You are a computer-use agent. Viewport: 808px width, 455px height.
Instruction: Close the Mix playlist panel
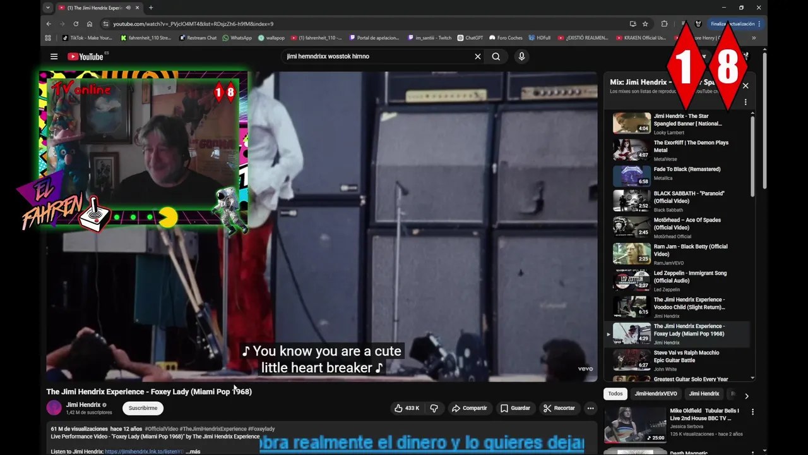(746, 86)
